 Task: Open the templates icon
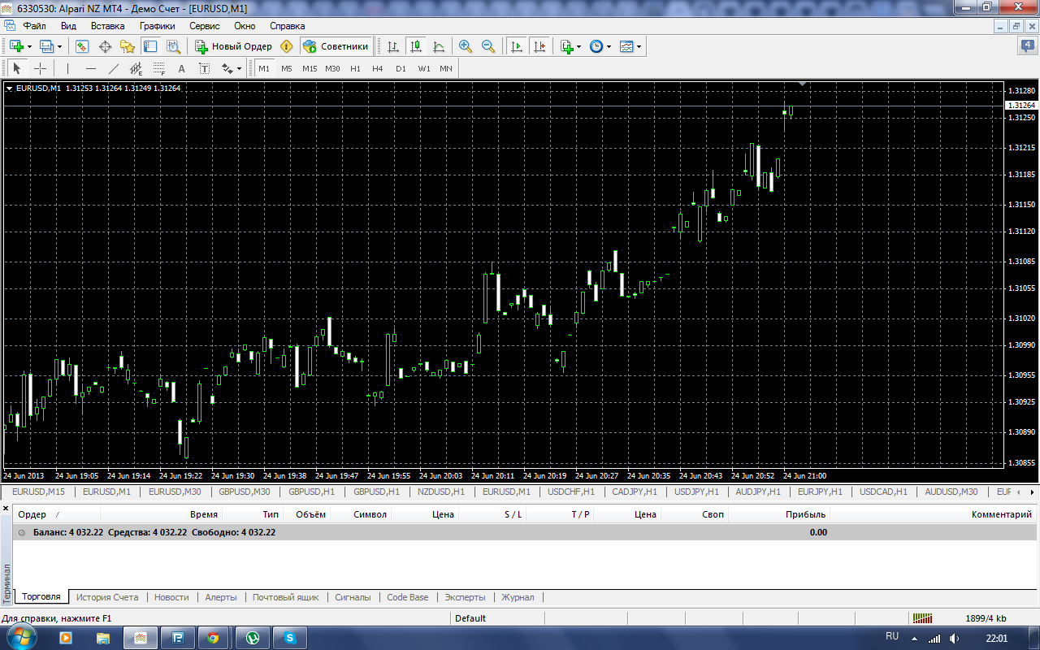pyautogui.click(x=626, y=46)
